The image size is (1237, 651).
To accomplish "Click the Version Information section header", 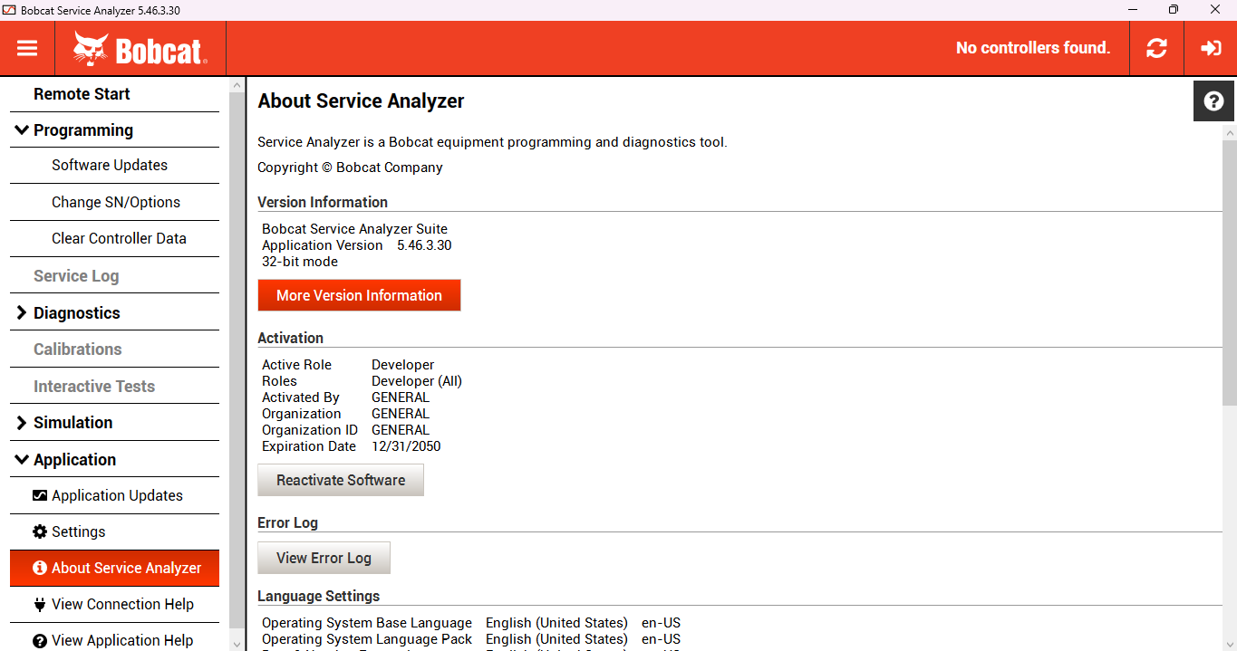I will pos(323,202).
